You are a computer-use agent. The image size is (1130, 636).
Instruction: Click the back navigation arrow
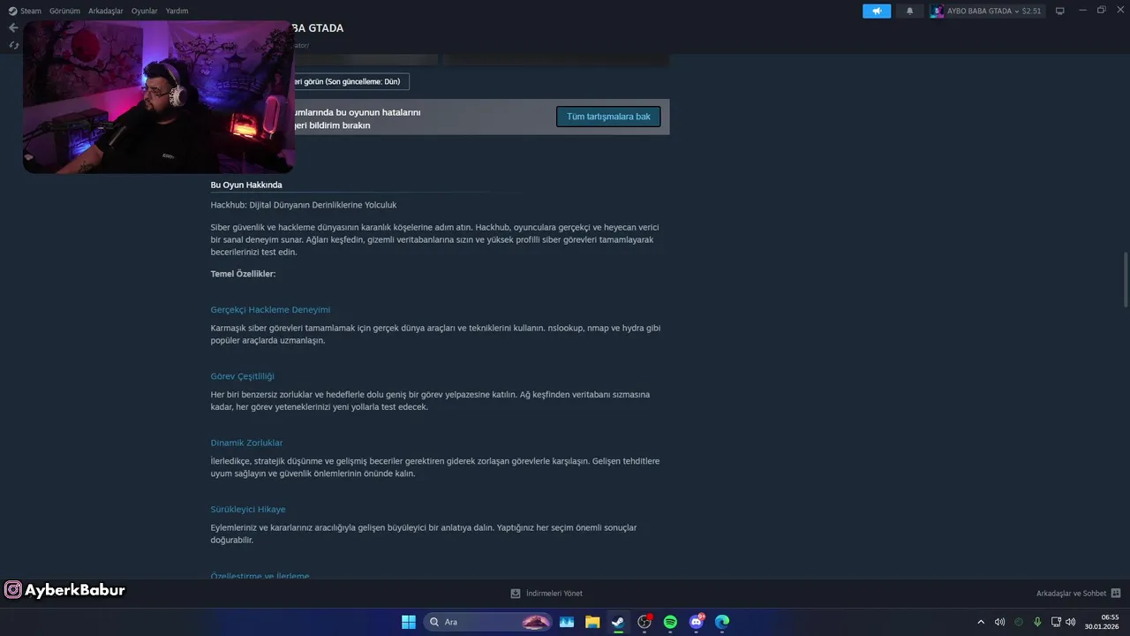tap(13, 27)
